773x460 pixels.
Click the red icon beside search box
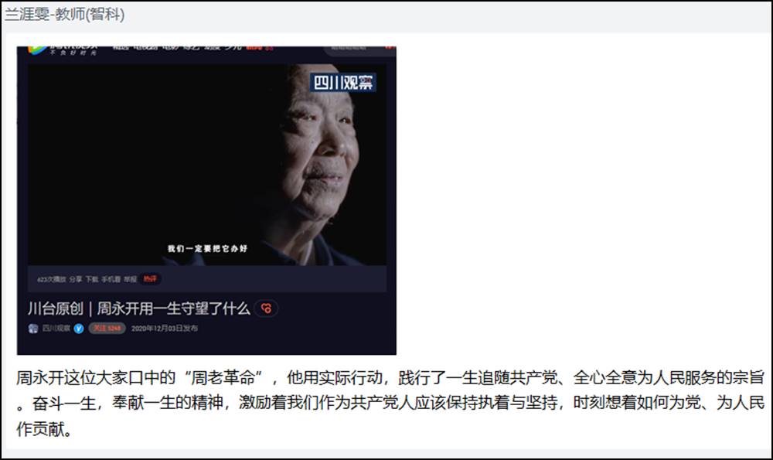click(x=389, y=47)
